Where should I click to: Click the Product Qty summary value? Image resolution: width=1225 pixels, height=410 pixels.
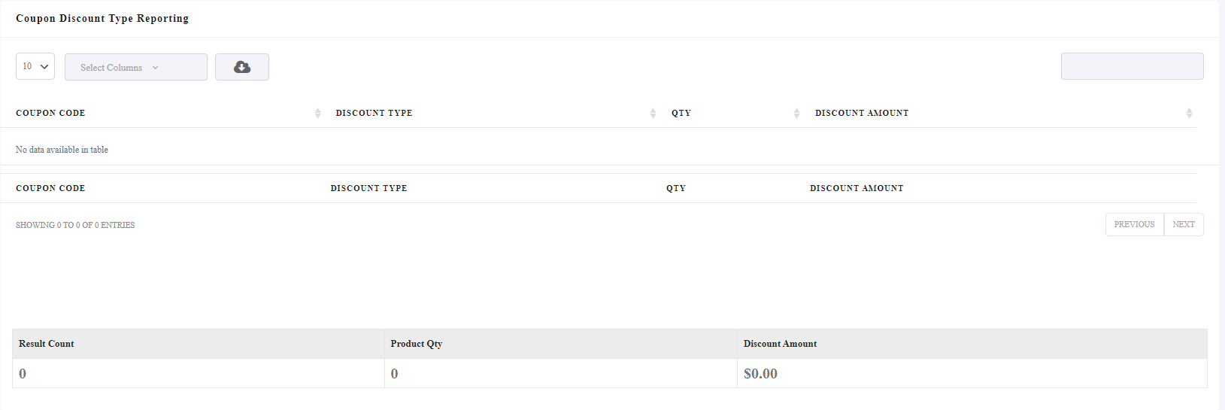coord(394,374)
